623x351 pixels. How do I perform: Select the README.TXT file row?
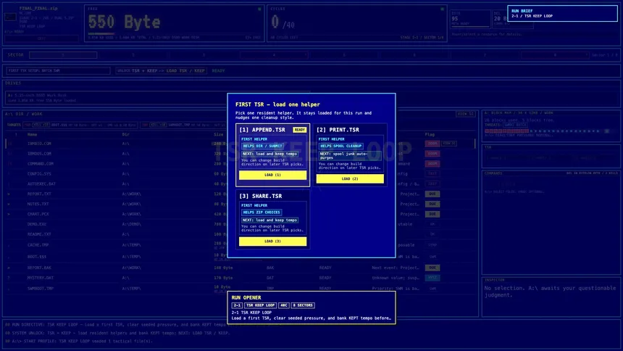click(x=240, y=234)
